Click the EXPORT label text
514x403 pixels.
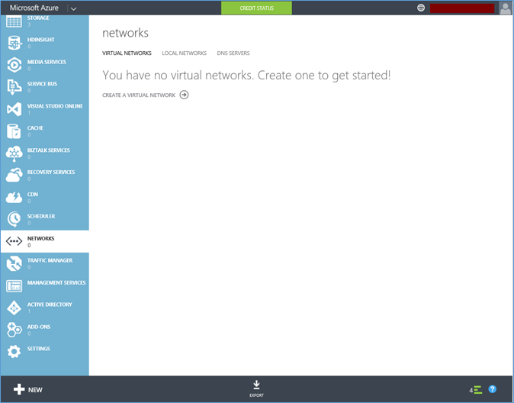(257, 395)
